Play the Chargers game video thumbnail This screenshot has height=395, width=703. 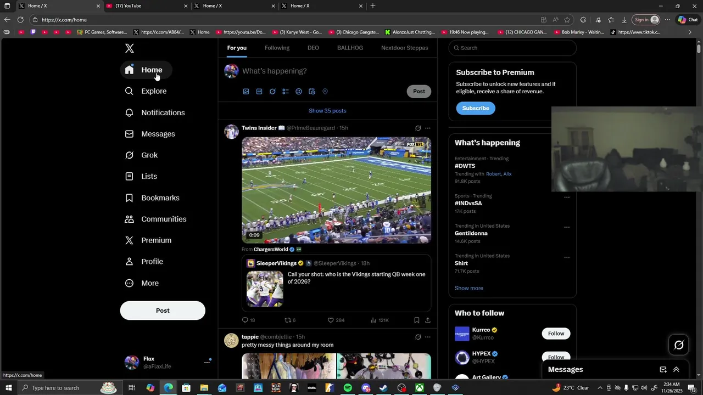337,190
